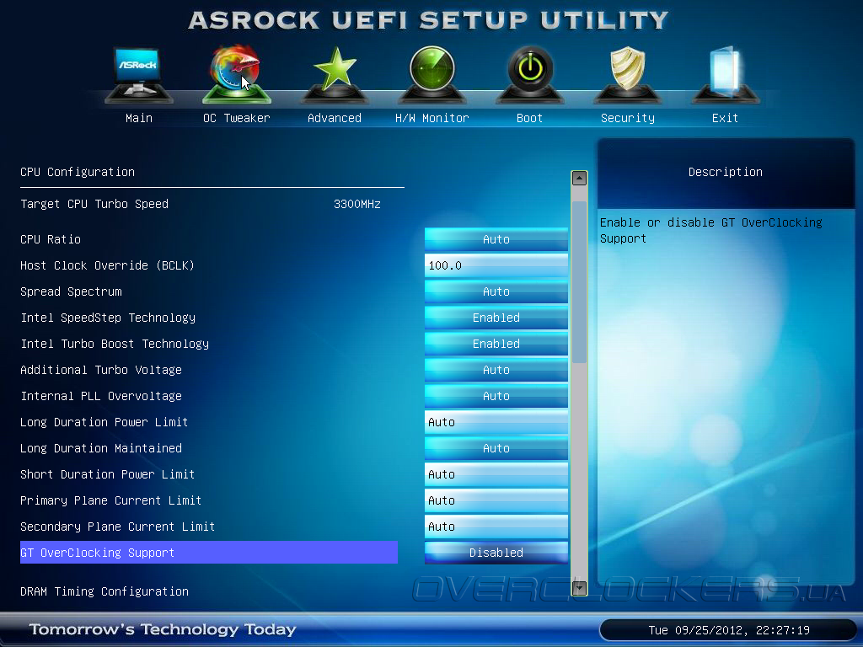Click the DRAM Timing Configuration heading
This screenshot has height=647, width=863.
pyautogui.click(x=104, y=592)
